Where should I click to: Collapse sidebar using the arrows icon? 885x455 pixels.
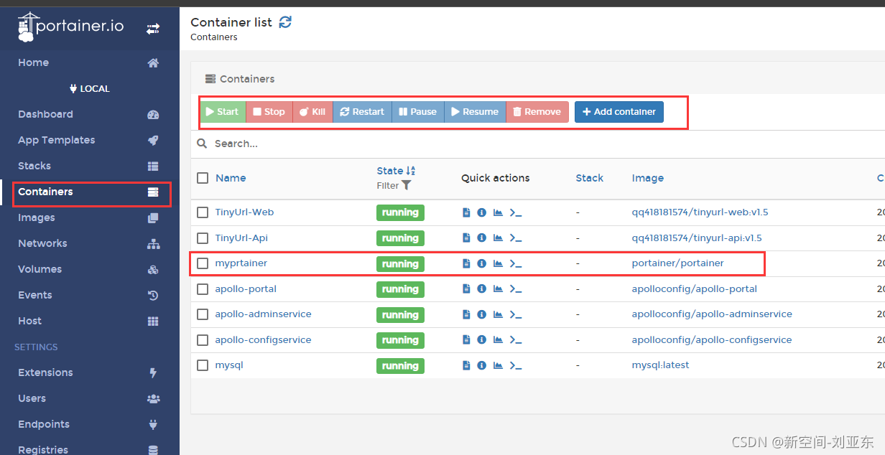click(153, 29)
